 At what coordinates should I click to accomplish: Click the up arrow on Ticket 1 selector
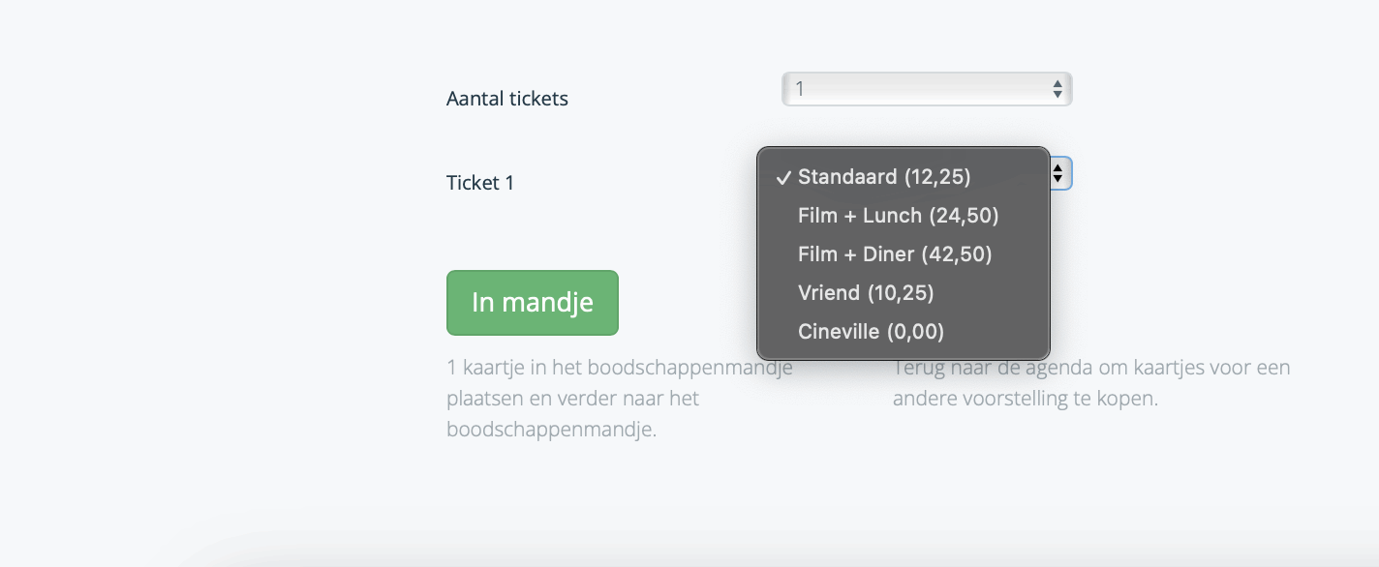pyautogui.click(x=1058, y=168)
